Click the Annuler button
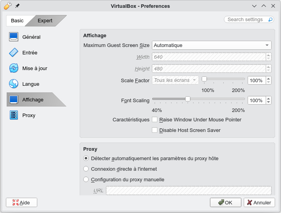 [x=259, y=202]
